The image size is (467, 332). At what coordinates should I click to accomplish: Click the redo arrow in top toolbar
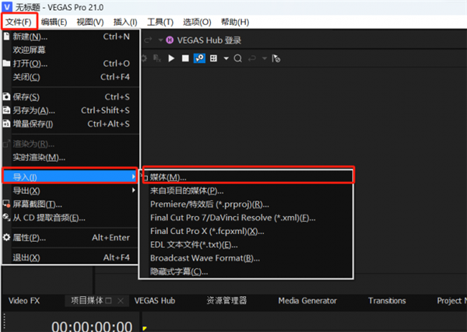tap(148, 40)
